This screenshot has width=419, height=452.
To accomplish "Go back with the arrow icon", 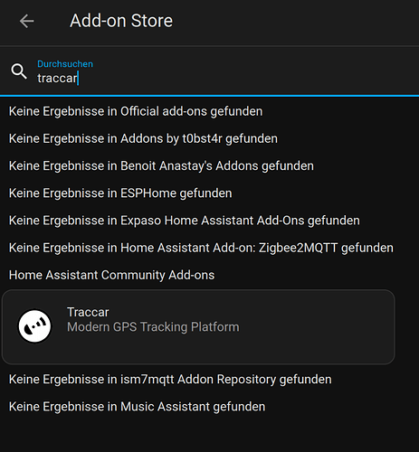I will 26,21.
